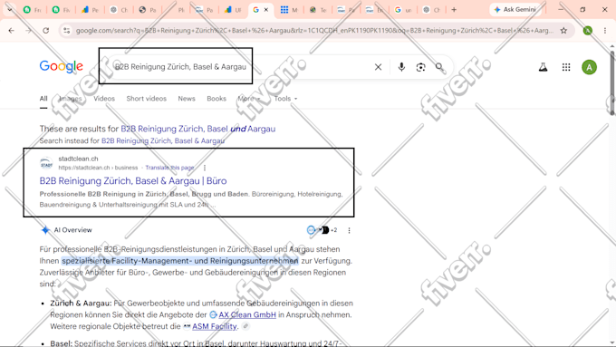
Task: Click the Ask Gemini button
Action: (515, 9)
